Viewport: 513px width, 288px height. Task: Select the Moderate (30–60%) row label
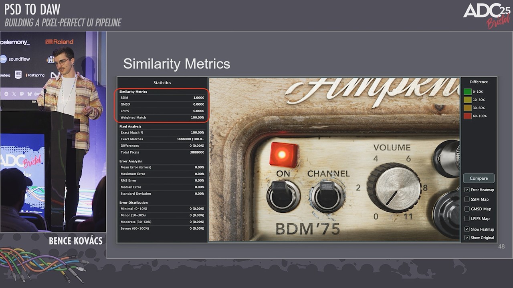pos(136,222)
